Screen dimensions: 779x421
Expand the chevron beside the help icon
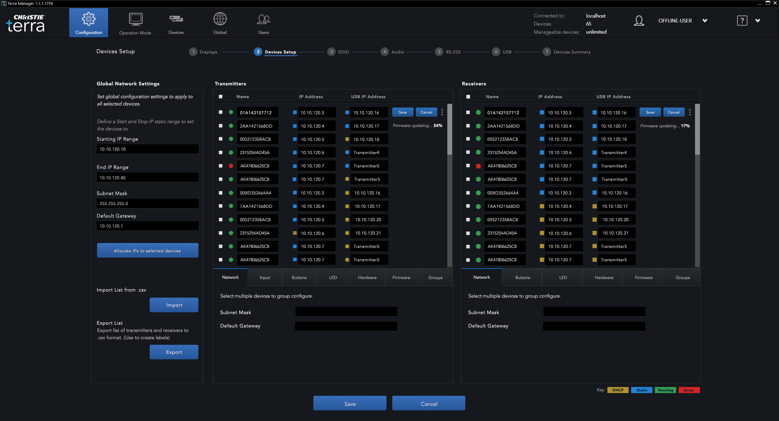coord(758,21)
